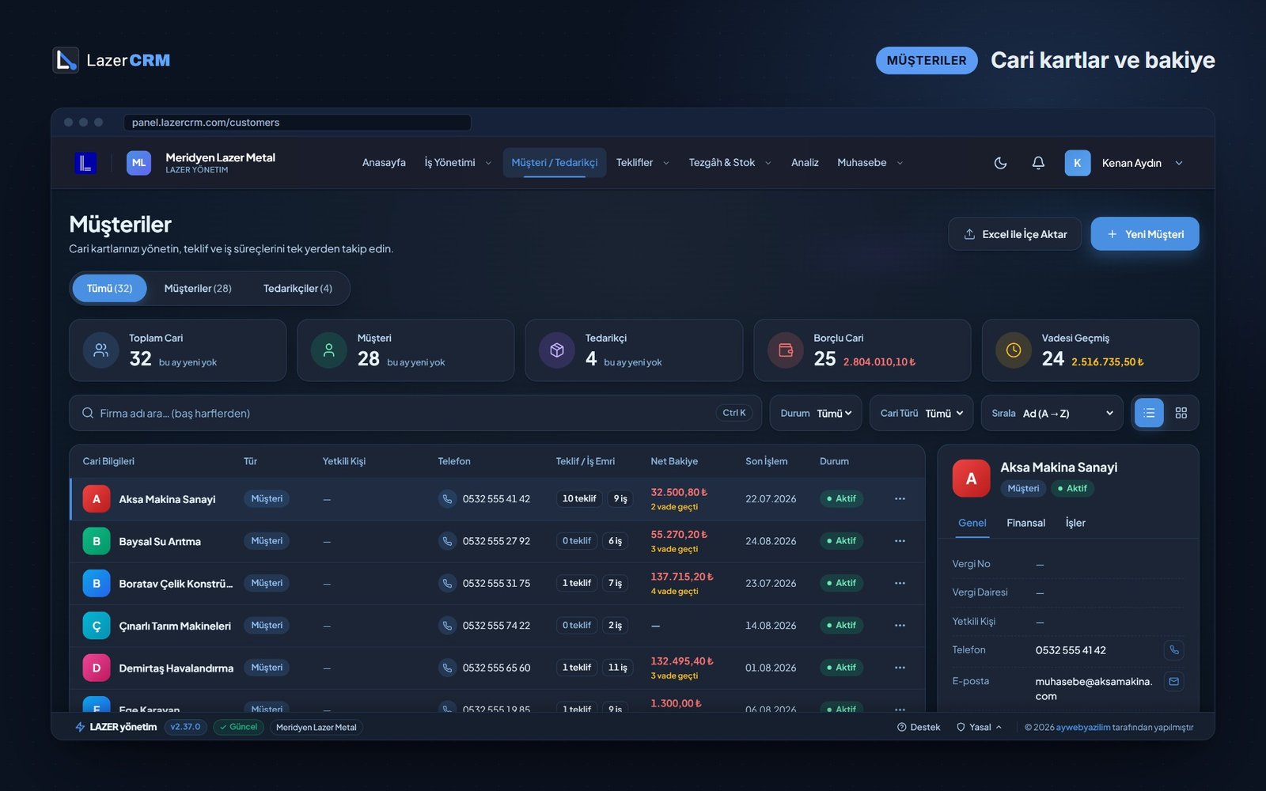Click the Yeni Müşteri button
Viewport: 1266px width, 791px height.
click(x=1145, y=234)
